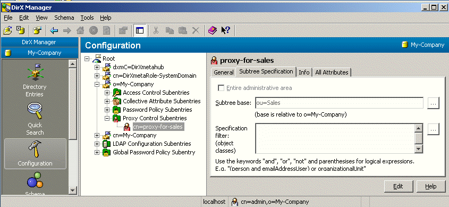
Task: Open Quick Search view in sidebar
Action: click(35, 119)
